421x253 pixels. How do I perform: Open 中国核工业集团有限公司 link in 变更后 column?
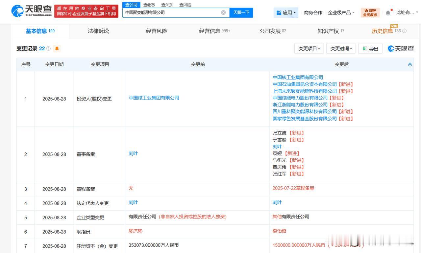tap(298, 77)
